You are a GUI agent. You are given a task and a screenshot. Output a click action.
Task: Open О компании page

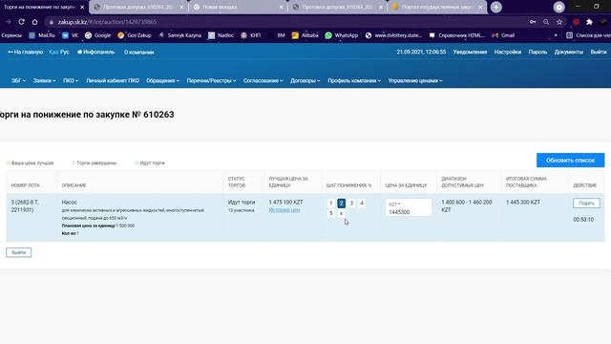139,52
